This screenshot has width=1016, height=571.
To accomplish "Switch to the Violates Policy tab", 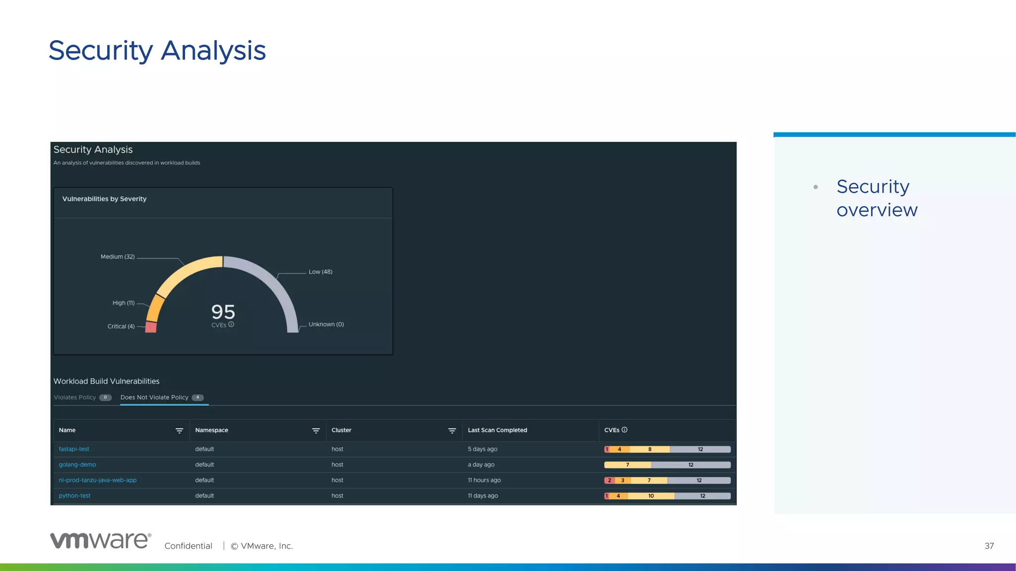I will coord(75,398).
